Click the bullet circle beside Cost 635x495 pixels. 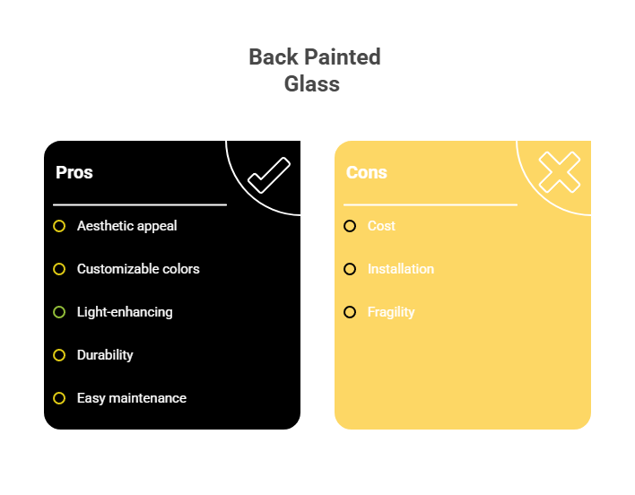[x=350, y=226]
